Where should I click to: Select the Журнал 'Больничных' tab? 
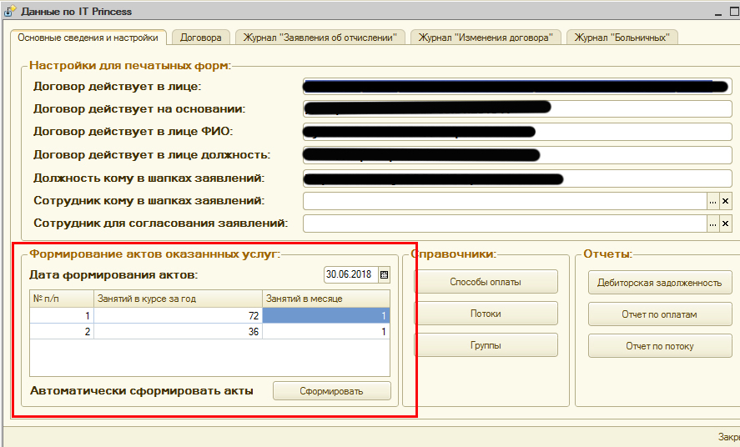coord(622,38)
